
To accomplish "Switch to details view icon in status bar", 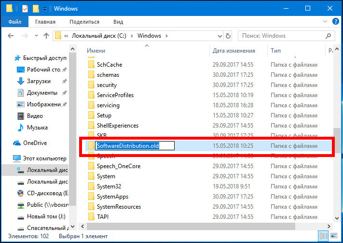I will 323,236.
